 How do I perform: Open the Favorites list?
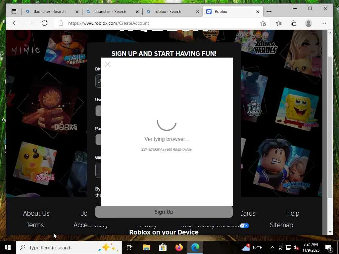pos(279,23)
